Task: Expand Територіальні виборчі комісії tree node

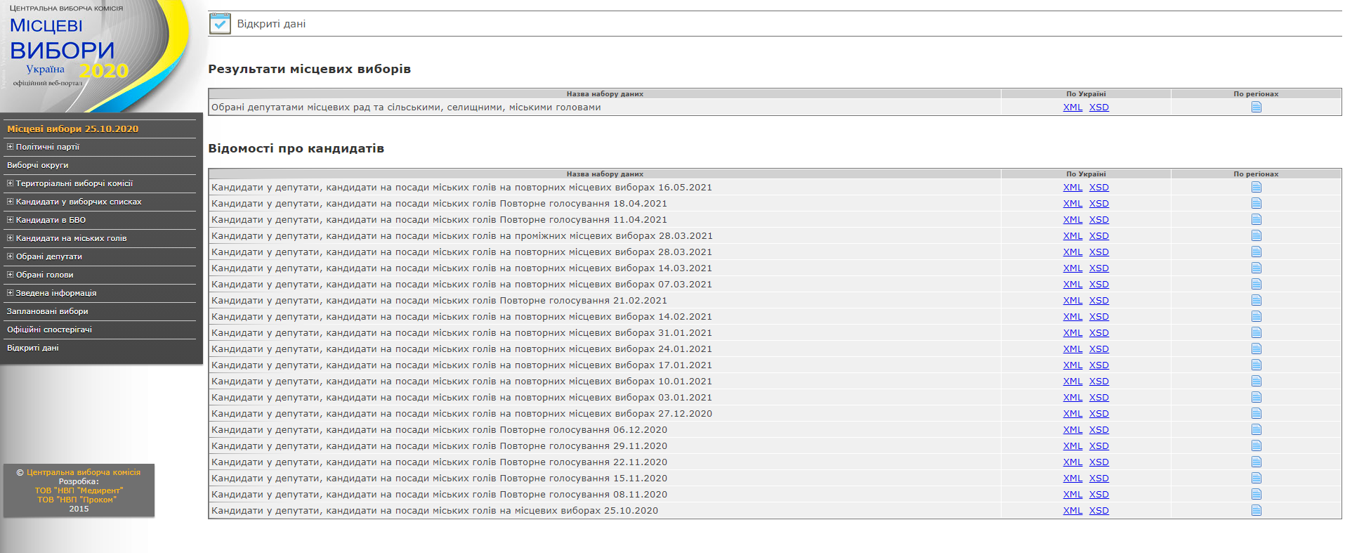Action: point(10,183)
